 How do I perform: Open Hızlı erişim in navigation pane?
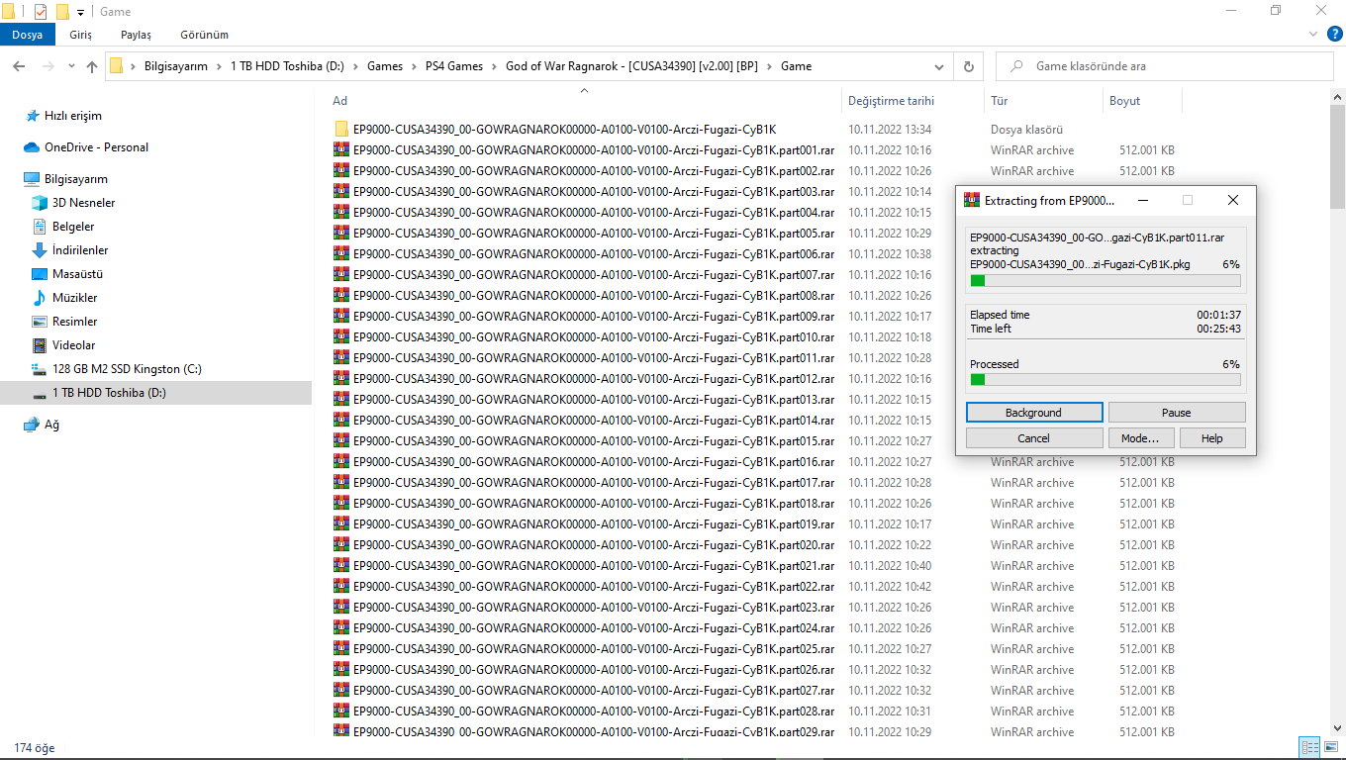73,116
